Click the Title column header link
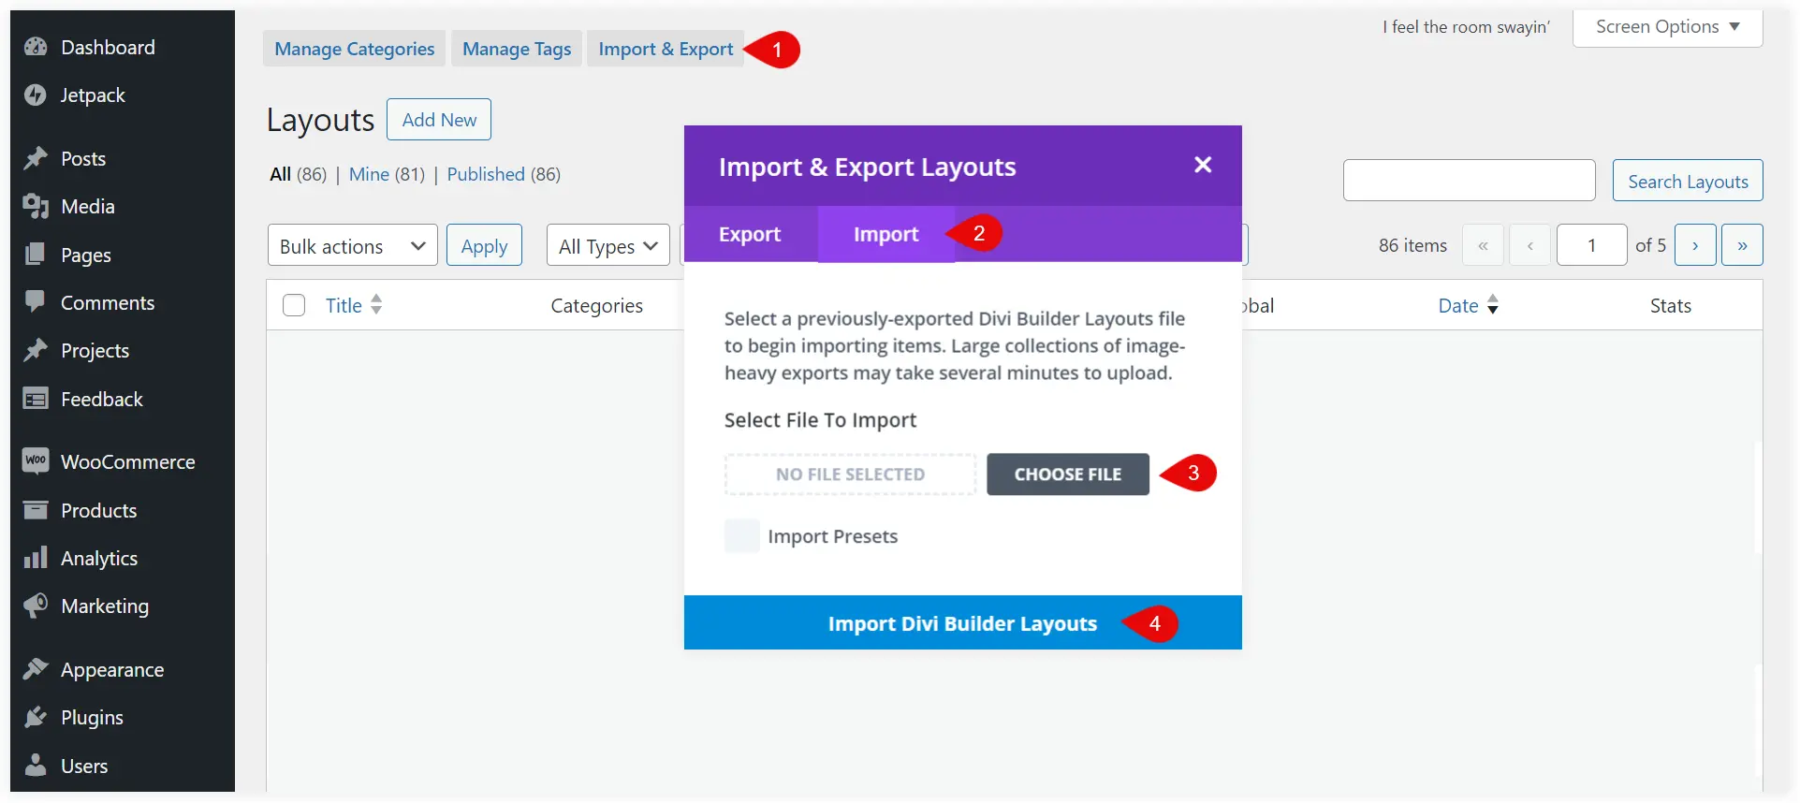Image resolution: width=1800 pixels, height=803 pixels. tap(344, 305)
